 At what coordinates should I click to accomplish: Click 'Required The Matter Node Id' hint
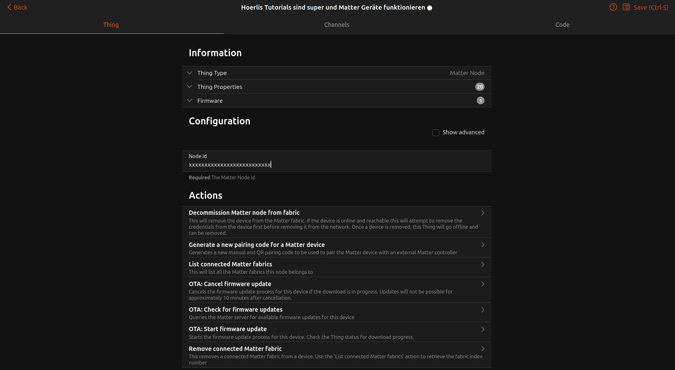pos(222,177)
